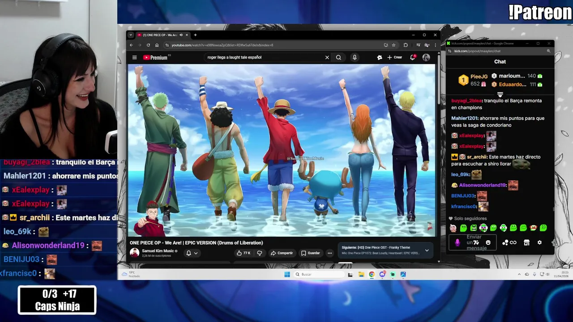Click the video player showing One Piece artwork
Image resolution: width=573 pixels, height=322 pixels.
282,150
